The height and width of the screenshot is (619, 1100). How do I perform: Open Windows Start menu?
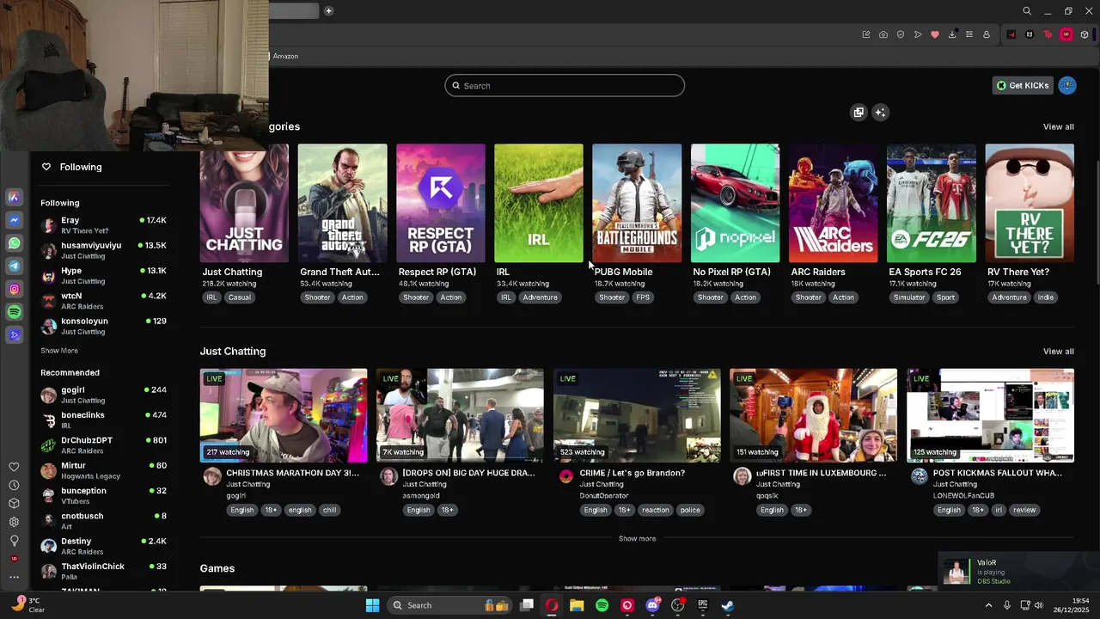pyautogui.click(x=372, y=605)
